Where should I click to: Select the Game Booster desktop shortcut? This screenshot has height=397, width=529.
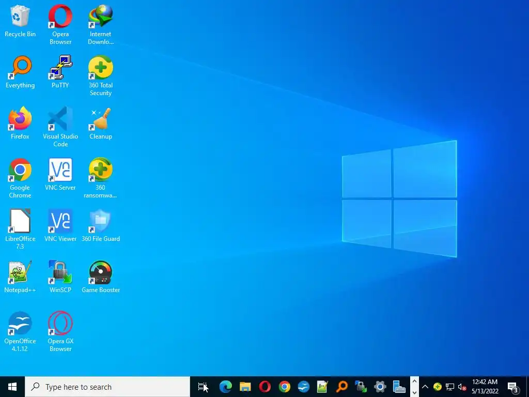[x=101, y=277]
